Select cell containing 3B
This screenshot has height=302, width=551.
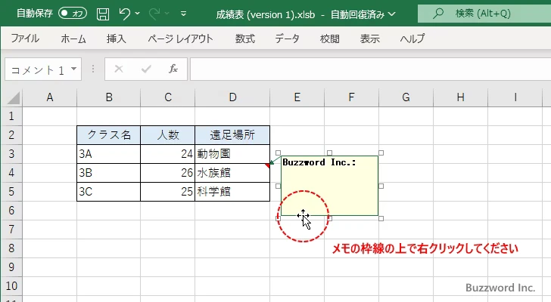tap(108, 173)
